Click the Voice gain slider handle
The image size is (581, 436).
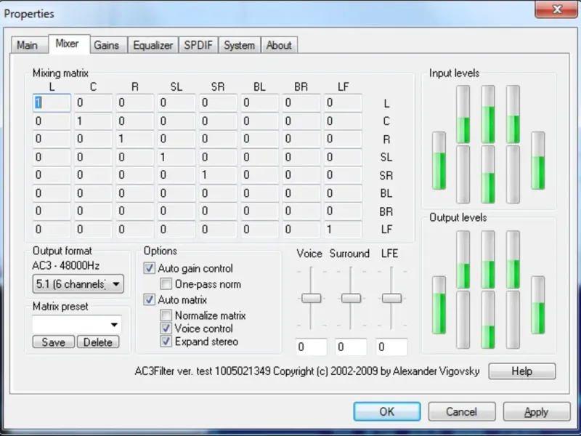click(x=312, y=298)
